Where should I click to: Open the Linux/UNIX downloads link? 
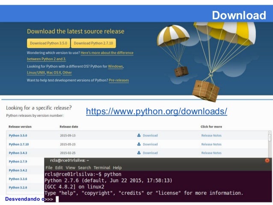(x=36, y=73)
